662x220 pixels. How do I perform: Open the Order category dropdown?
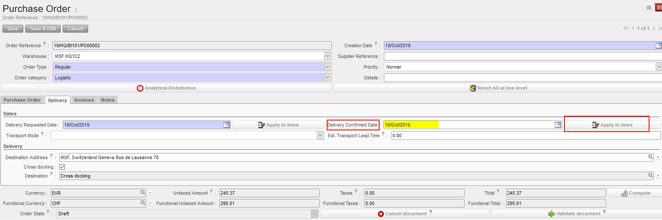point(328,78)
